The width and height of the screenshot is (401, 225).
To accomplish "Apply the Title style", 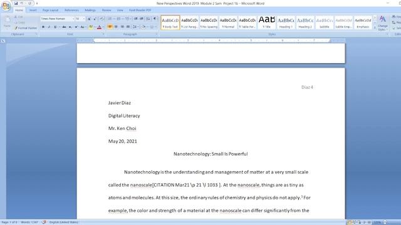I will [266, 22].
